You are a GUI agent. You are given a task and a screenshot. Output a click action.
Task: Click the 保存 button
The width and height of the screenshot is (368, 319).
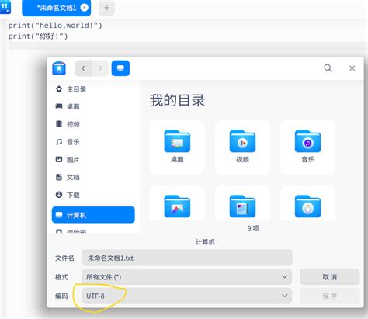[x=330, y=296]
